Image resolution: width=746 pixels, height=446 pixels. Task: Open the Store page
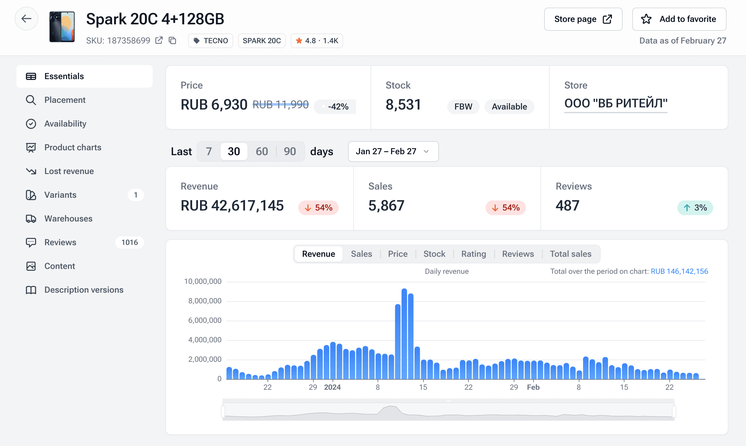(x=583, y=19)
